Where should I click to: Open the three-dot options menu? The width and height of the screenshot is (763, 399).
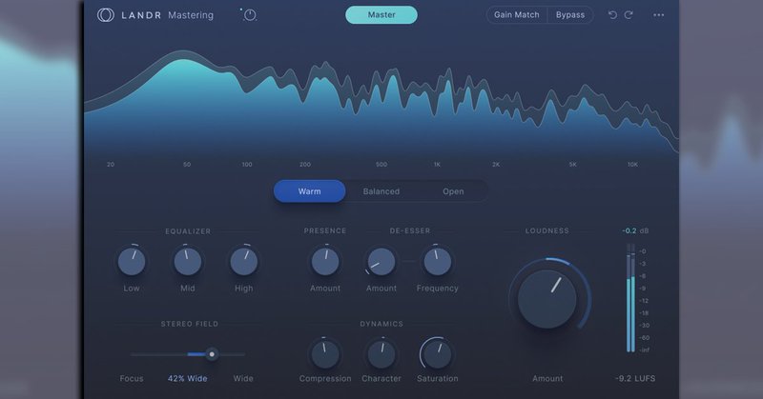(x=658, y=15)
